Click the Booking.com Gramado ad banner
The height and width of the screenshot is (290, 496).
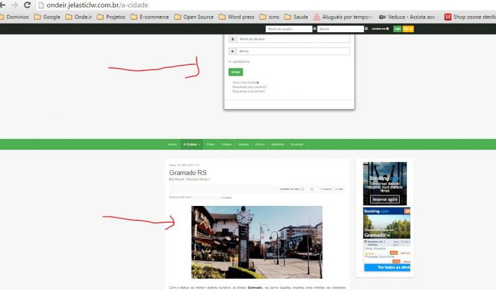pyautogui.click(x=386, y=223)
